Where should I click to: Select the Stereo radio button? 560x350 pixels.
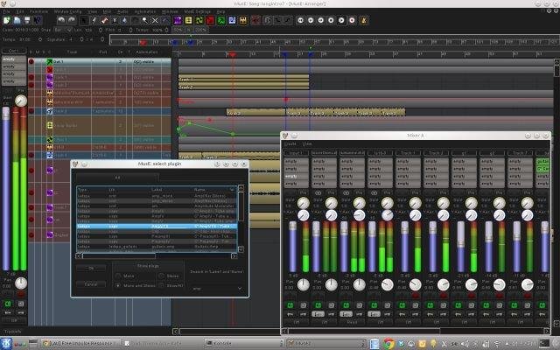[x=162, y=276]
